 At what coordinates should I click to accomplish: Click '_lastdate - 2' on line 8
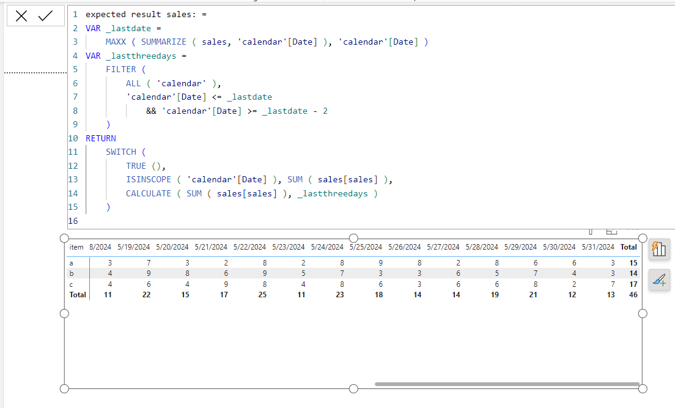(295, 111)
